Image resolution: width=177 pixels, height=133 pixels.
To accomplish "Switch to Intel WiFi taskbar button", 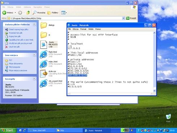I will (41, 130).
